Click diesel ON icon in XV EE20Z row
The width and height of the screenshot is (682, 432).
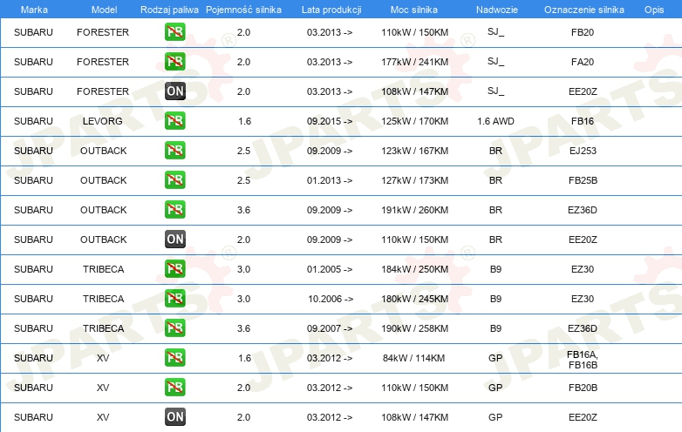pyautogui.click(x=174, y=417)
